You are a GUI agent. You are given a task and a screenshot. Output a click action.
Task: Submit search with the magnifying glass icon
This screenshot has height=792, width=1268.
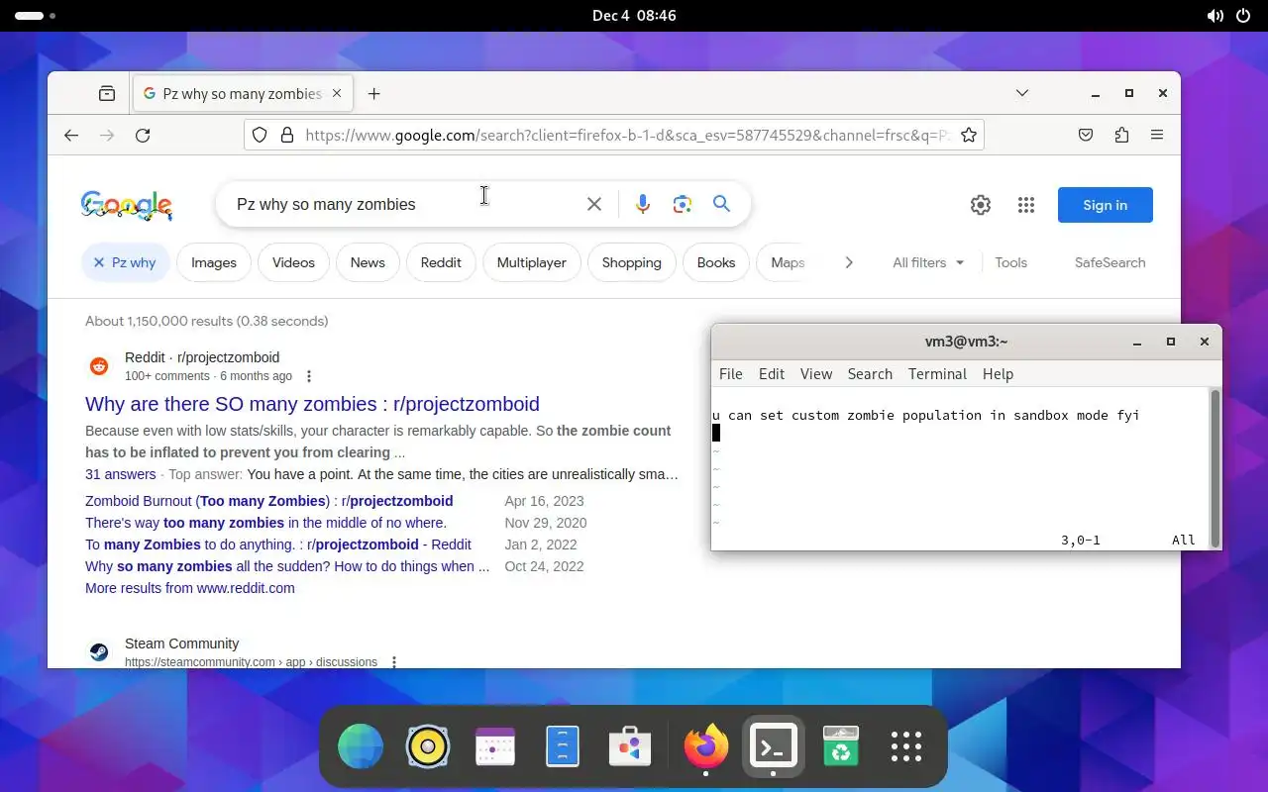(722, 204)
